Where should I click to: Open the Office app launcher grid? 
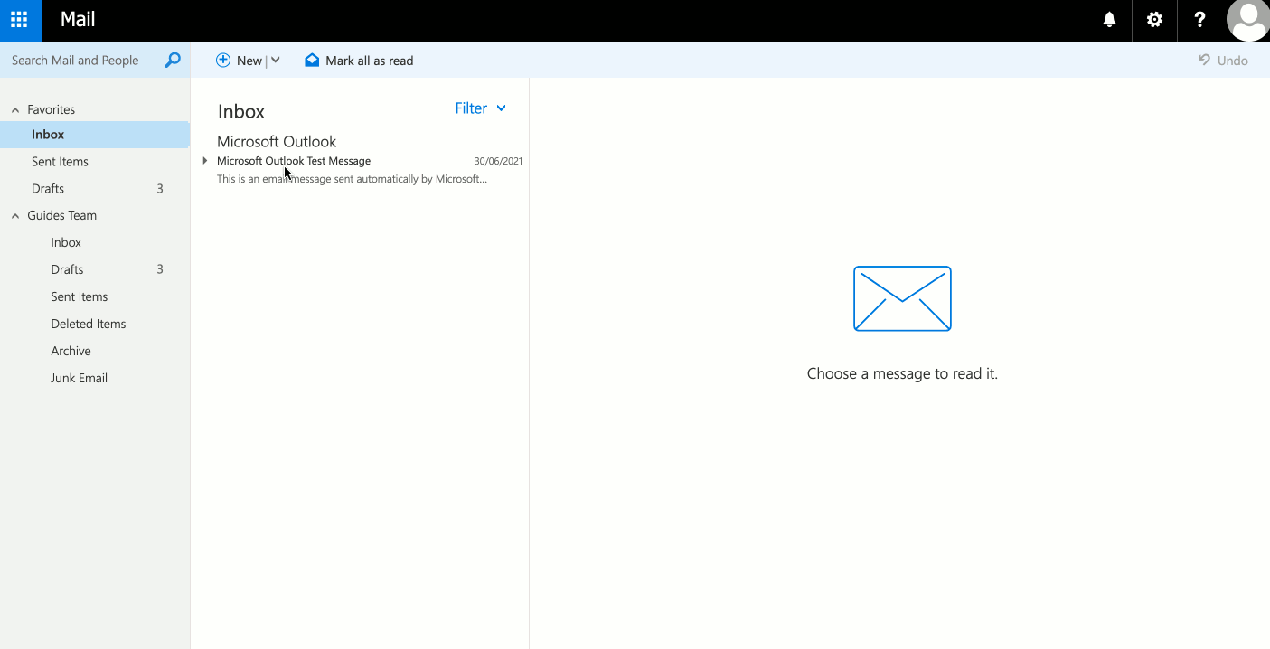click(19, 20)
